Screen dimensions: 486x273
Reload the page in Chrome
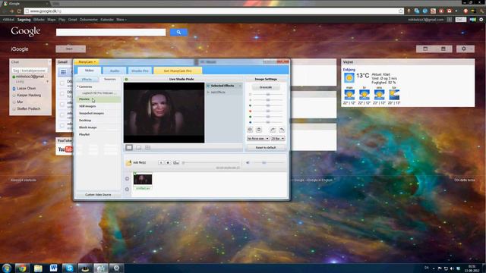19,11
